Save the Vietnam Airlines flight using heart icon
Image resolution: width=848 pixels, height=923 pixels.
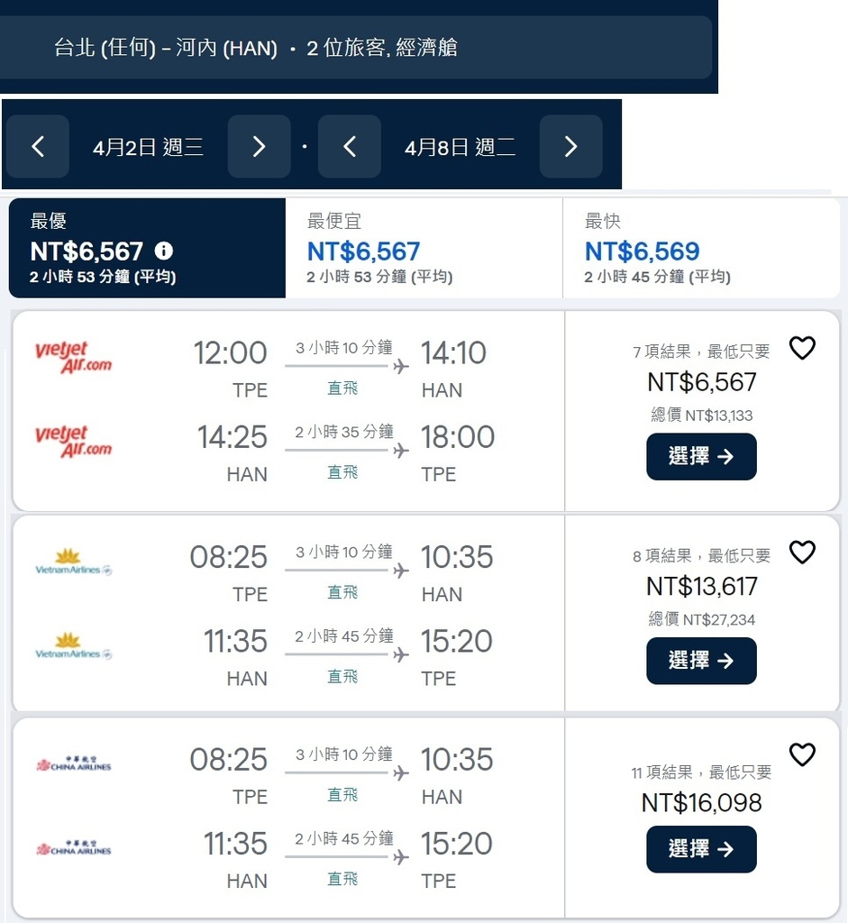[802, 553]
